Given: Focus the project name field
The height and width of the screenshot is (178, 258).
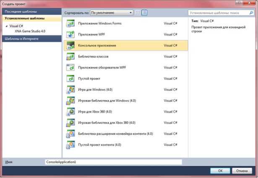Looking at the screenshot, I should (113, 162).
